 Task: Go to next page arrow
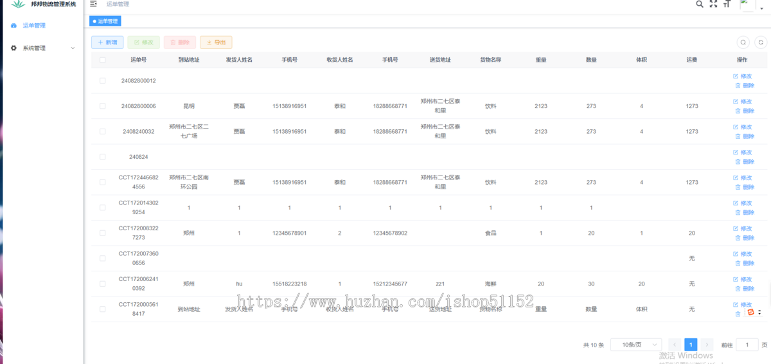coord(707,345)
